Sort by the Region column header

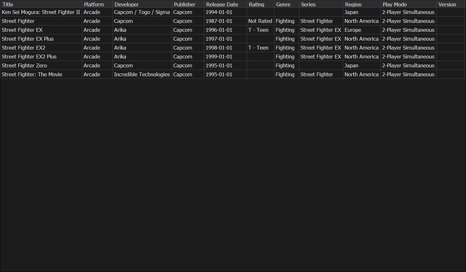click(x=362, y=4)
